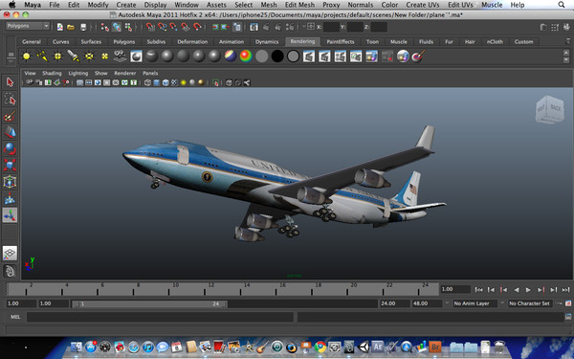Select the Show Manipulator tool

point(10,215)
